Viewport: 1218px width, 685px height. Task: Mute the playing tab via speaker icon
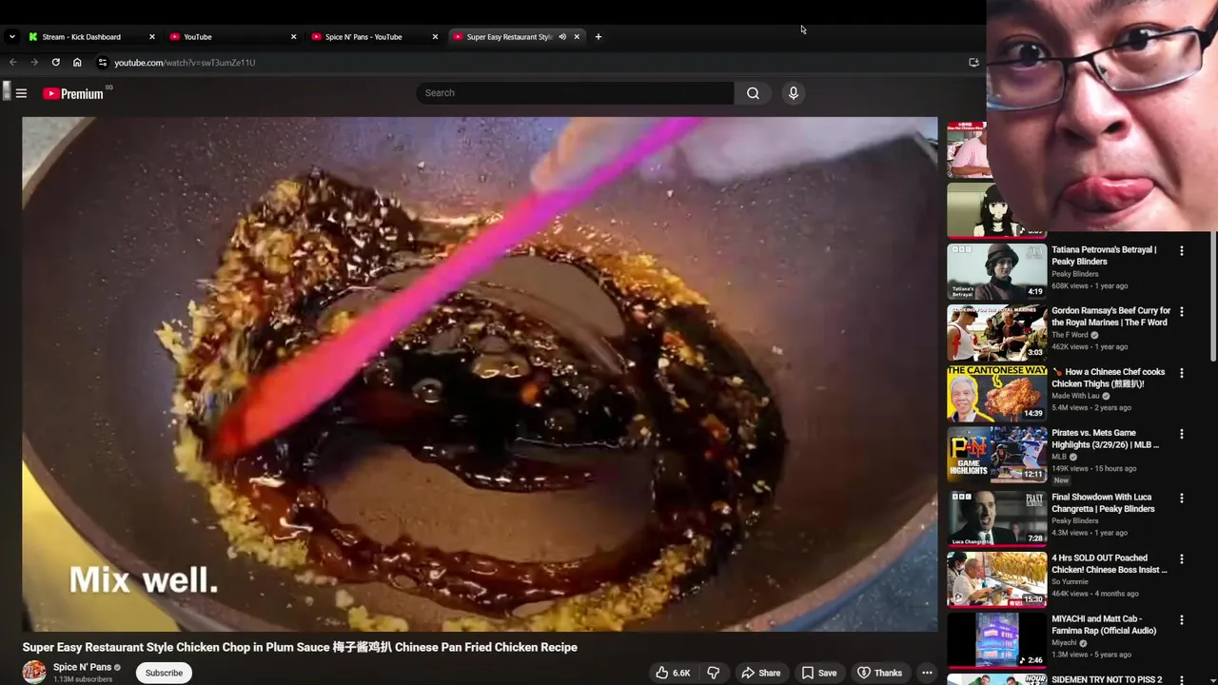click(562, 37)
